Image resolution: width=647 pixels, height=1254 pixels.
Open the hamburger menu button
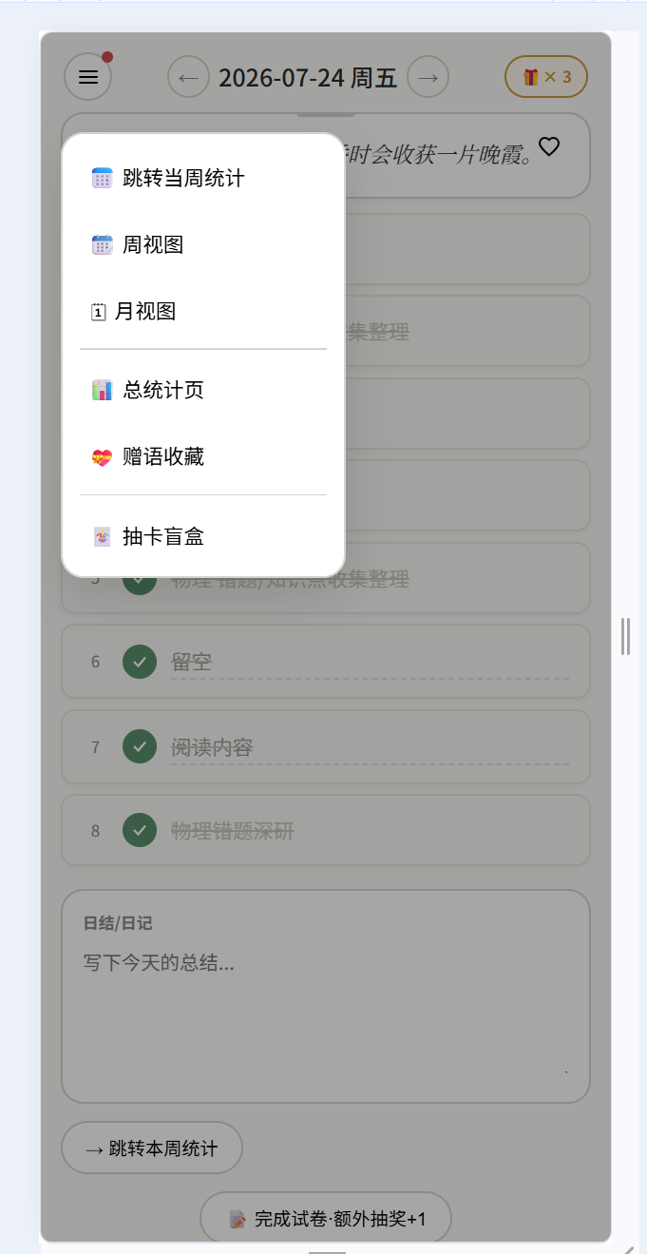[x=88, y=77]
